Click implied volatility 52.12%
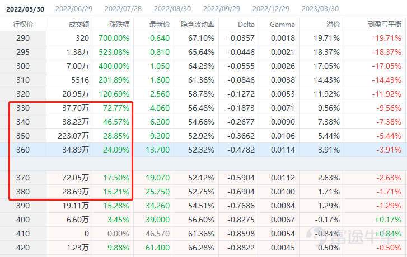407x257 pixels. coord(202,178)
